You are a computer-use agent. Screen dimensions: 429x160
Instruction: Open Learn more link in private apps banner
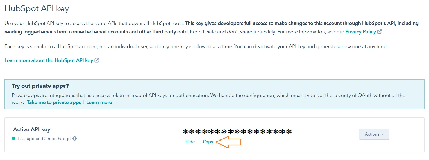pos(99,102)
